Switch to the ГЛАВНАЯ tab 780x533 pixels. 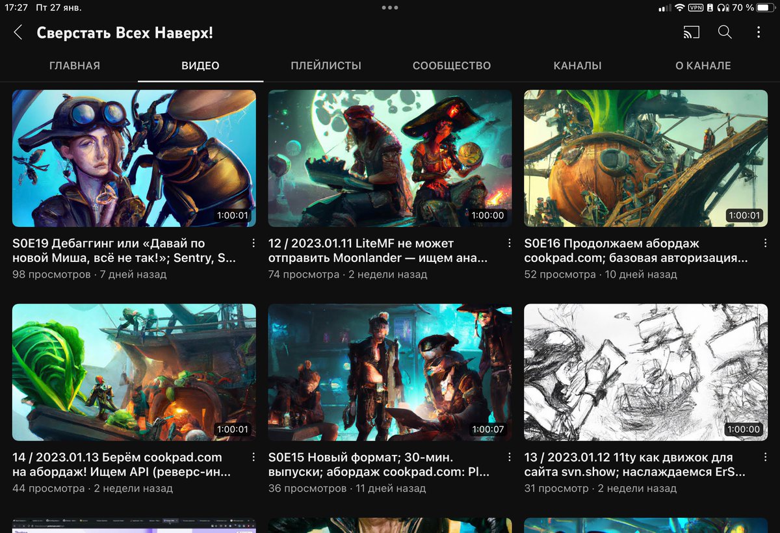coord(75,66)
